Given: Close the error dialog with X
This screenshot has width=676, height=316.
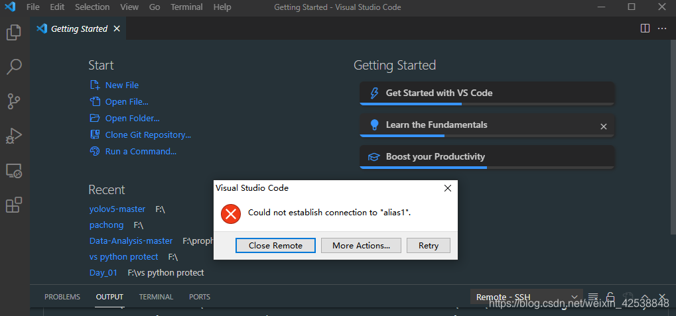Looking at the screenshot, I should (448, 188).
